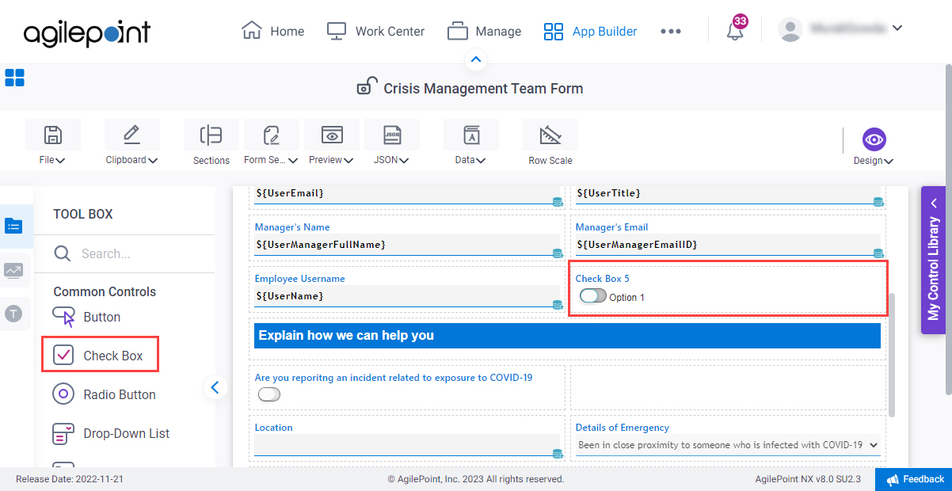
Task: Collapse the Tool Box panel arrow
Action: [215, 387]
